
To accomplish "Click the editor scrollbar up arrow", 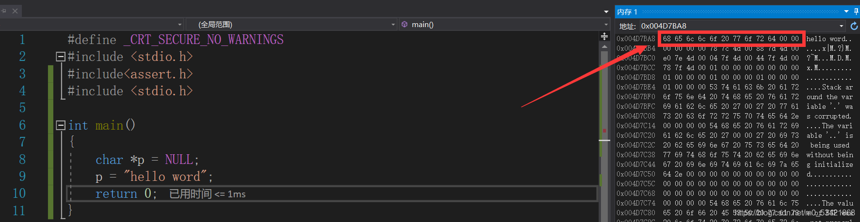I will pos(604,46).
